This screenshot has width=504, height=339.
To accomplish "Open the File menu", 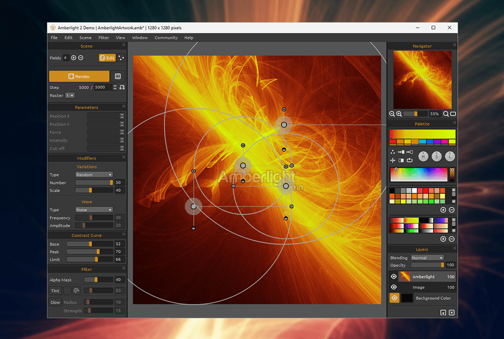I will coord(54,38).
